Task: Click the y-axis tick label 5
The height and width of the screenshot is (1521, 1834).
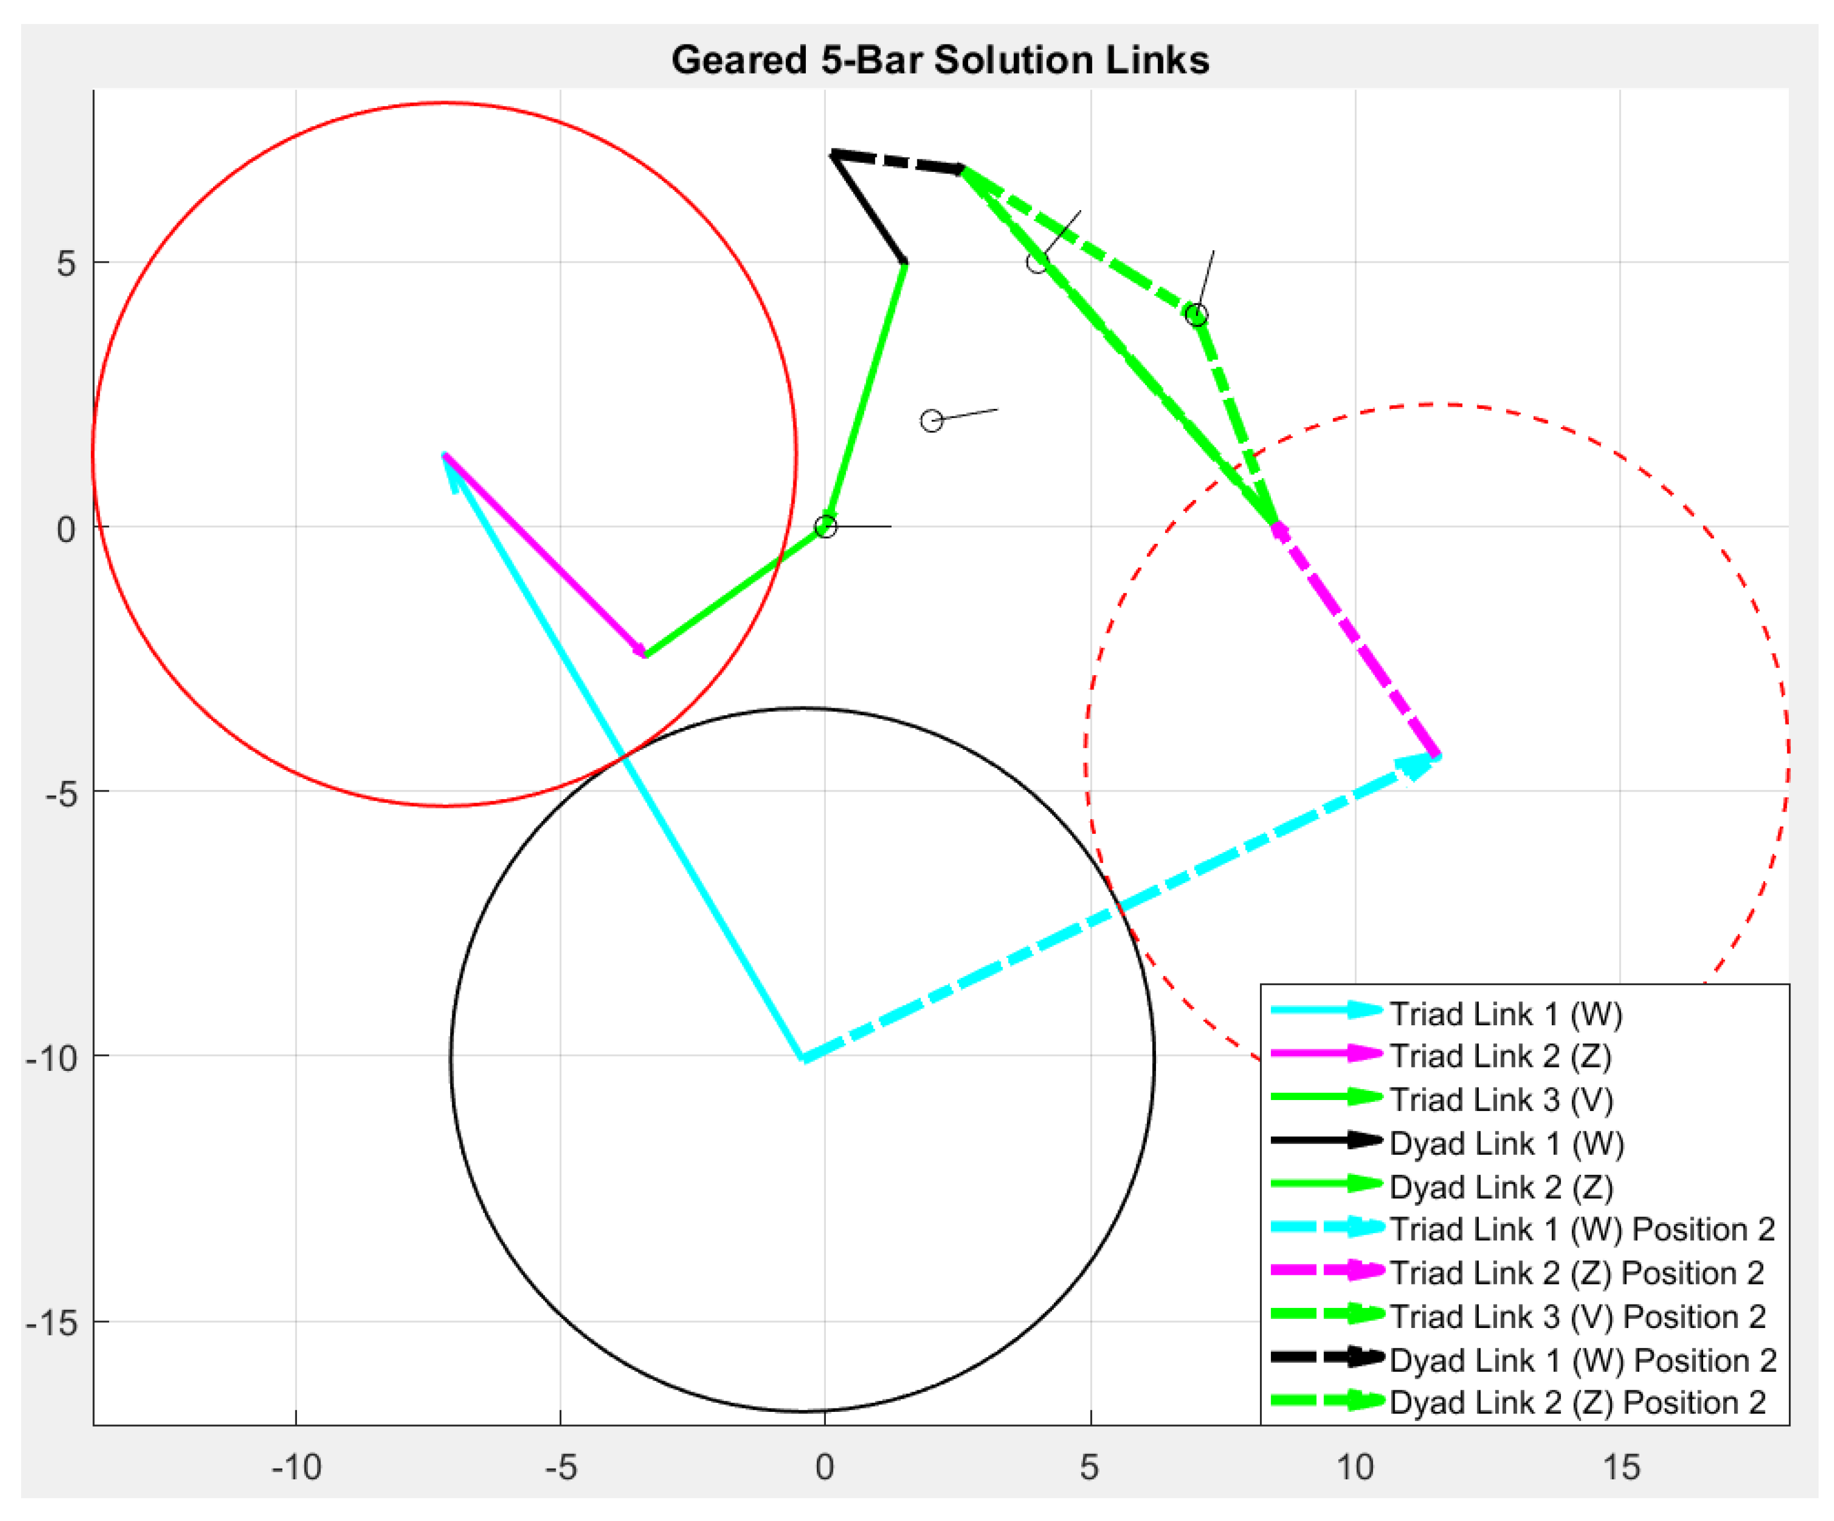Action: tap(66, 264)
